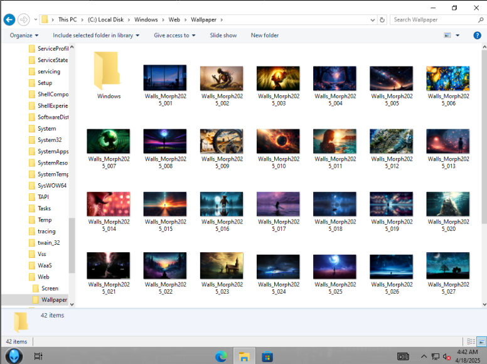Switch to Details view icon in status bar
This screenshot has width=487, height=364.
point(471,341)
